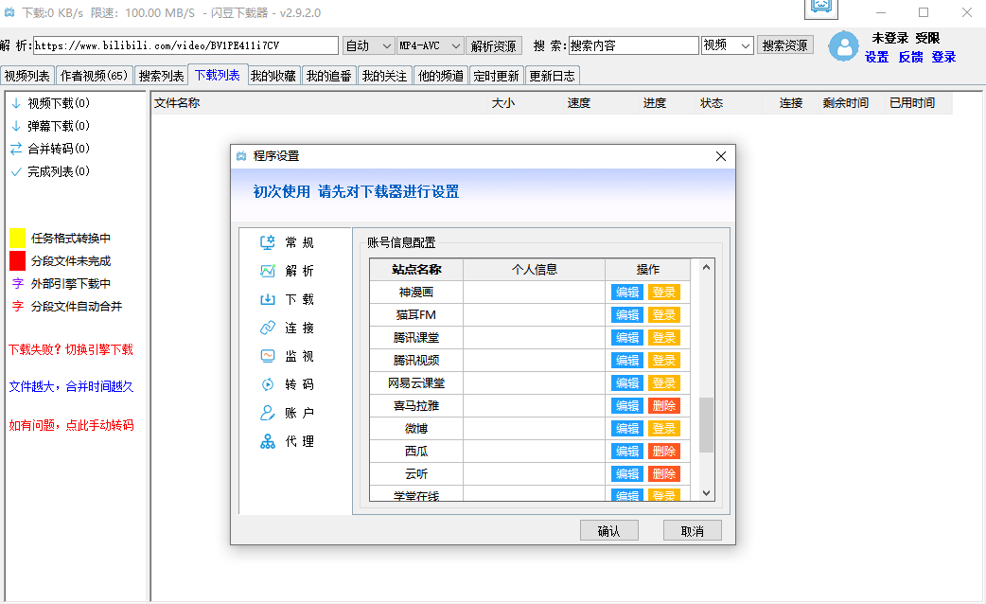The height and width of the screenshot is (604, 986).
Task: Click the 程序设置 dialog title icon
Action: coord(241,156)
